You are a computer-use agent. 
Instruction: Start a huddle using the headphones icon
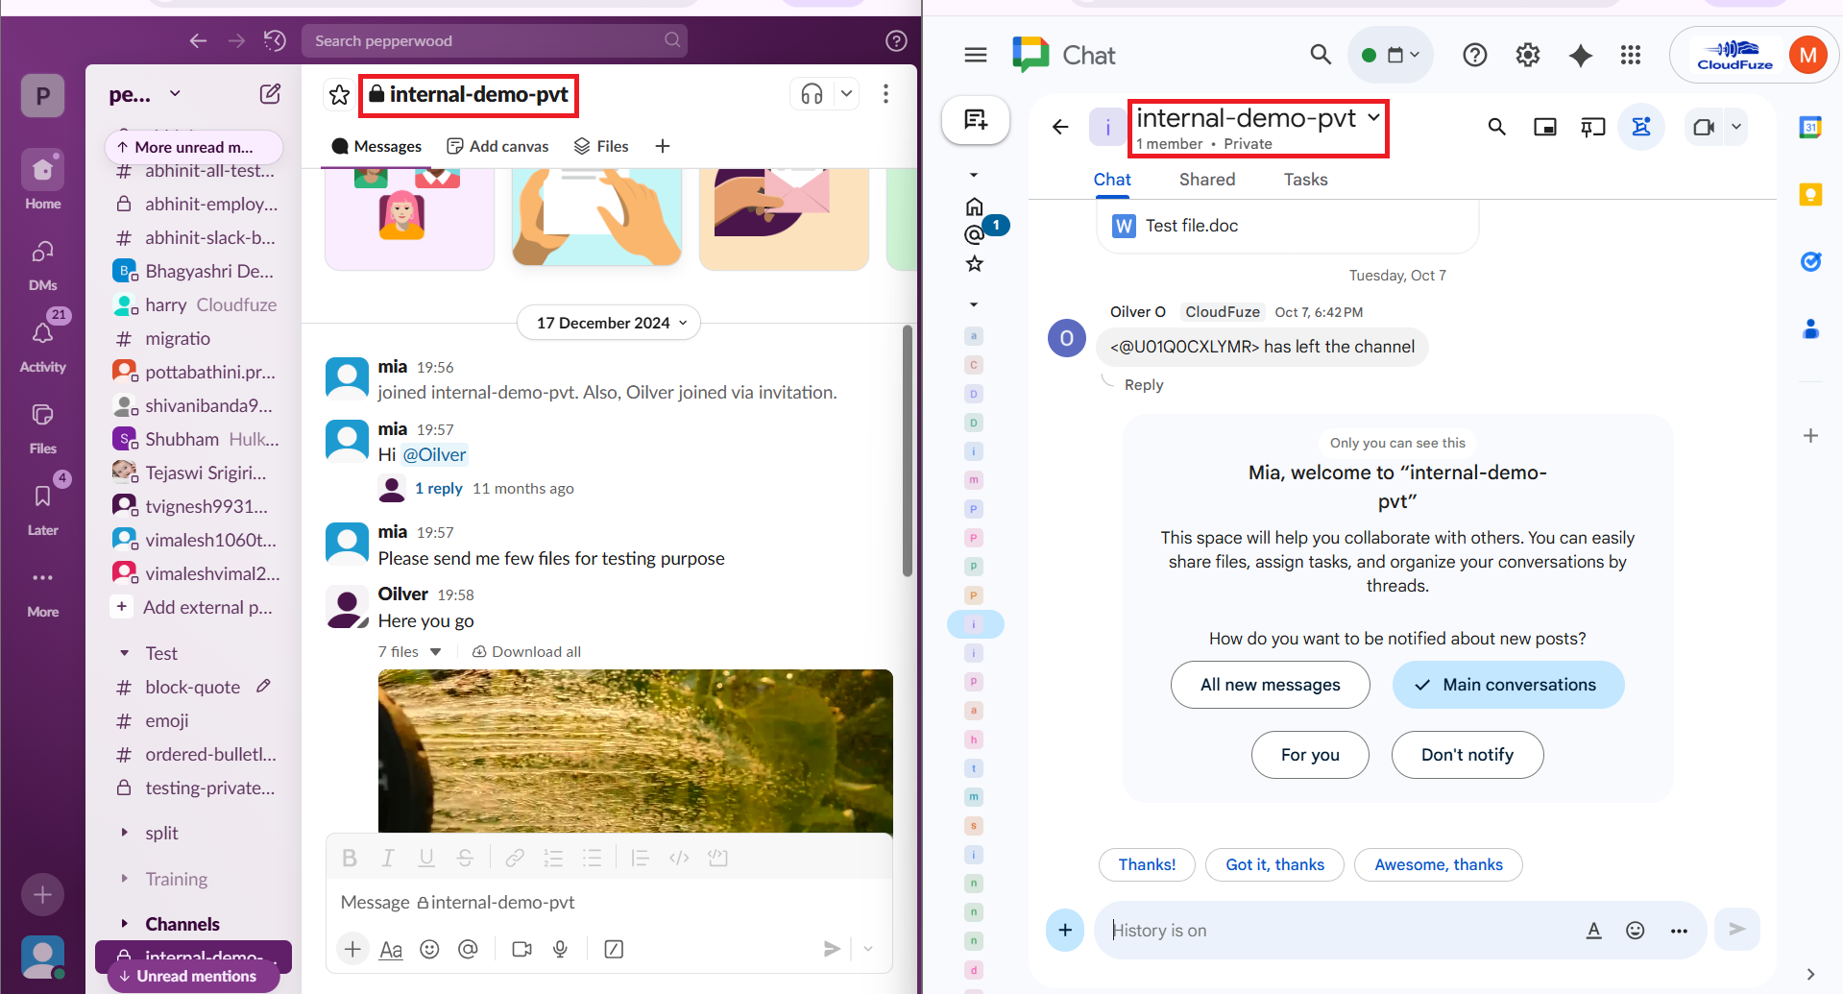[x=812, y=93]
